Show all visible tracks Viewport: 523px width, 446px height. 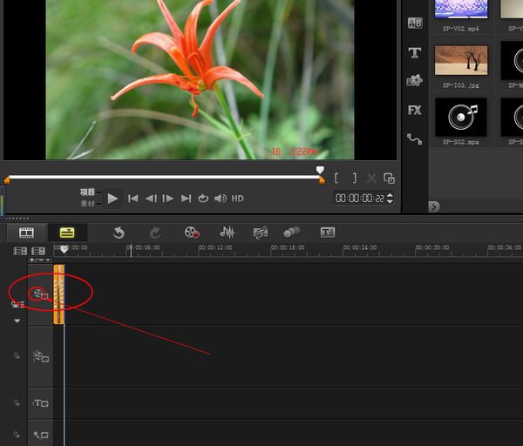coord(20,251)
